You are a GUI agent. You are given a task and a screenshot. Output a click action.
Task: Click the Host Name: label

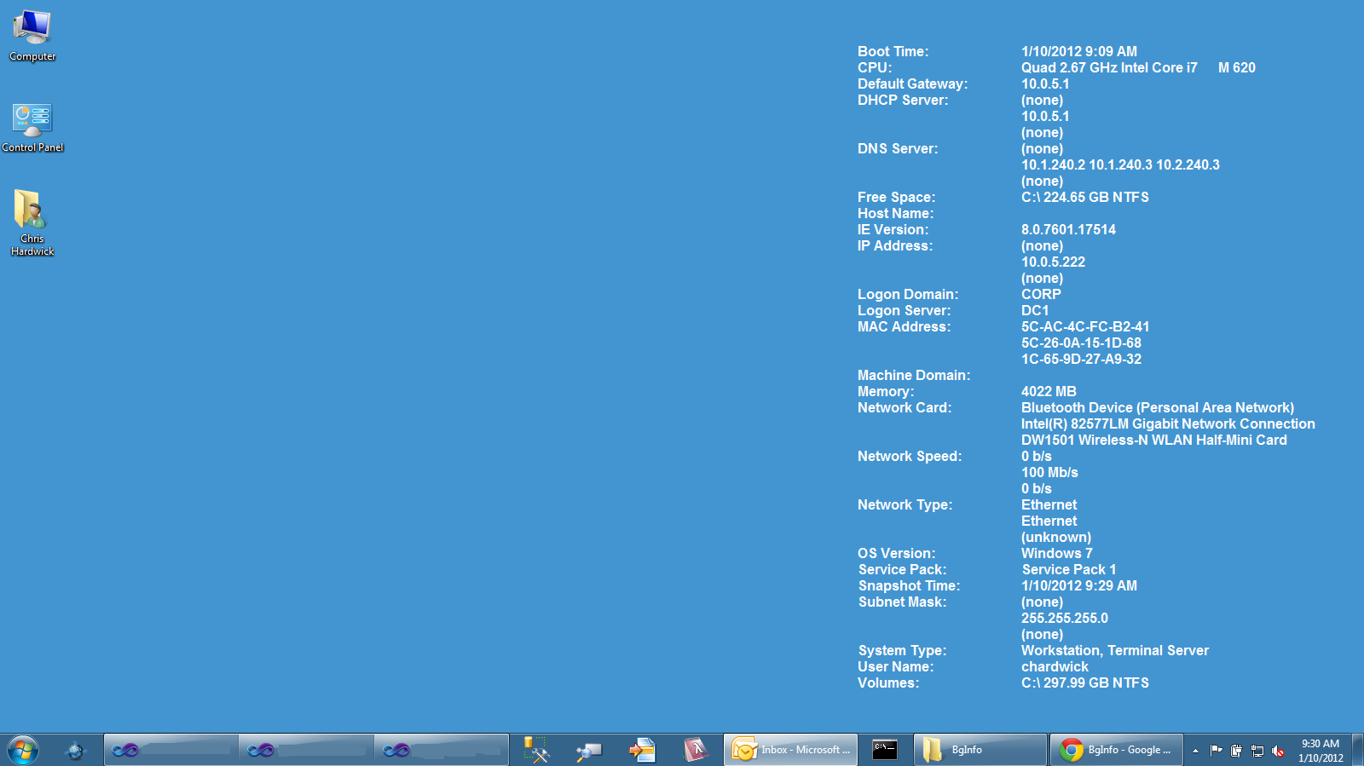click(x=895, y=213)
